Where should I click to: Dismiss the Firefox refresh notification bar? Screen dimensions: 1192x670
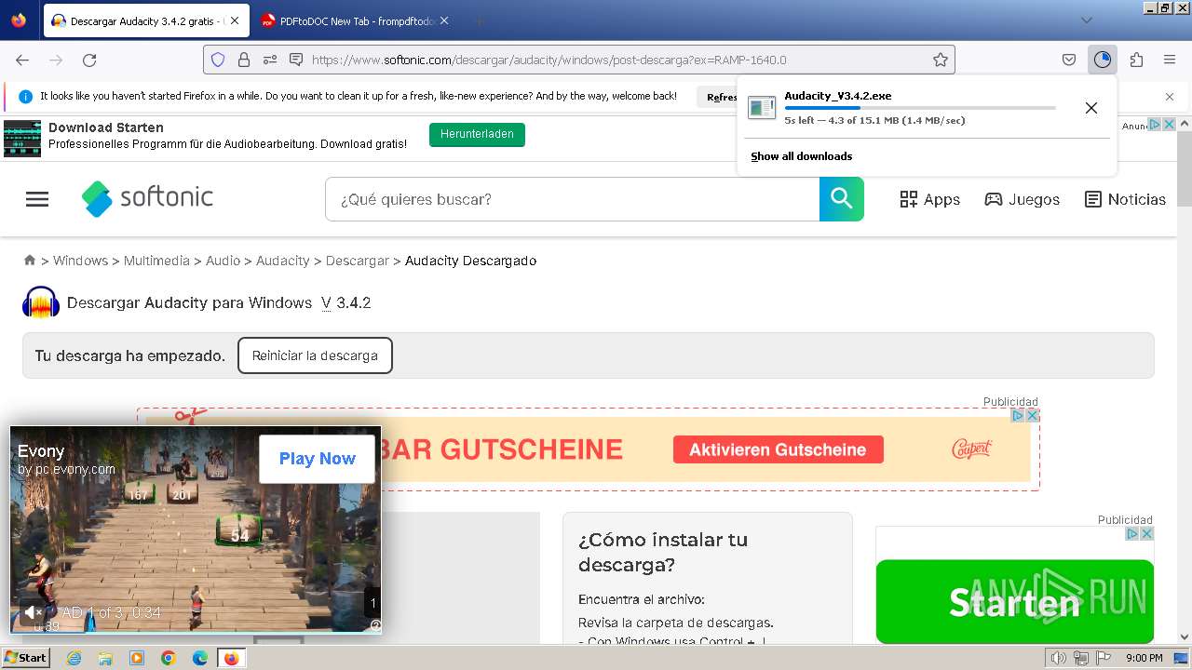[1170, 97]
